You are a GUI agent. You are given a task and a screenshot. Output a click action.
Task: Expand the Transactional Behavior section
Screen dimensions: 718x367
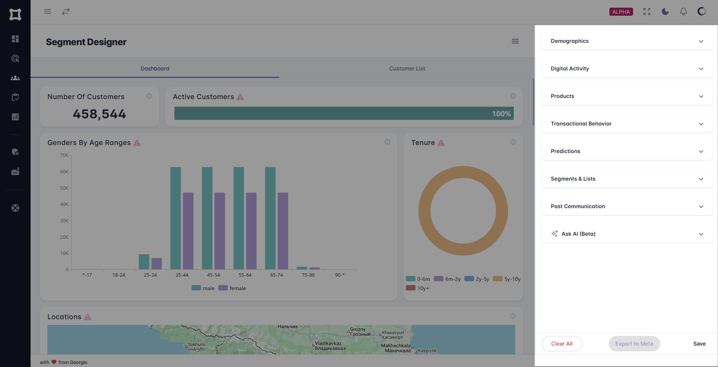[626, 123]
